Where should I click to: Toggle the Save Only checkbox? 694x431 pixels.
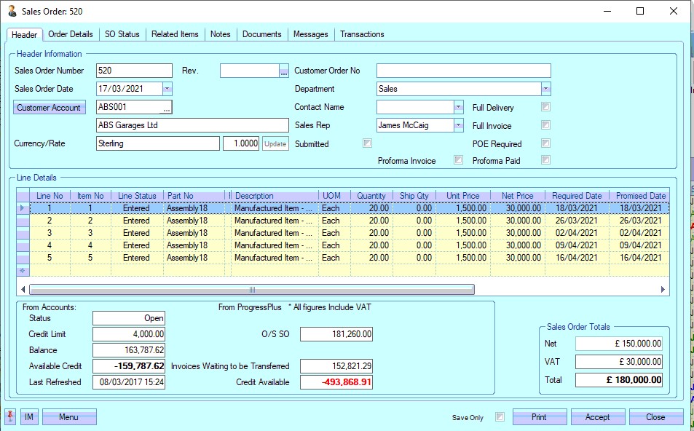(500, 417)
